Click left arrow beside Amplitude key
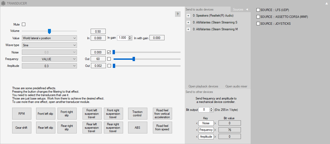The width and height of the screenshot is (330, 144). pyautogui.click(x=197, y=136)
